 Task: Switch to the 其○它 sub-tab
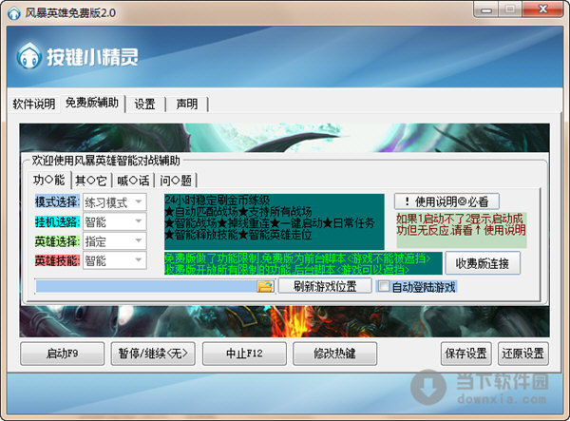click(91, 181)
